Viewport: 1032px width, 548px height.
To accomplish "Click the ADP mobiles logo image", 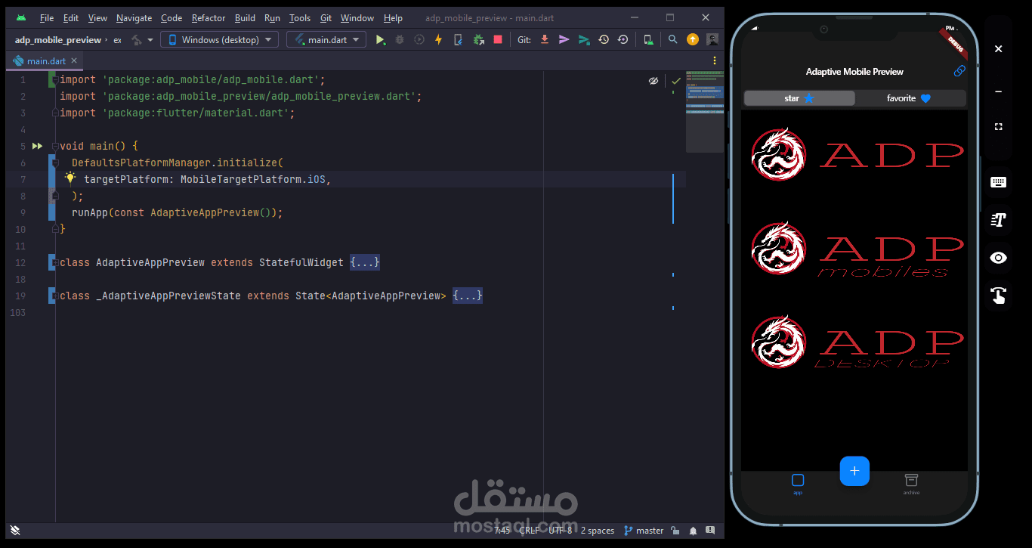I will click(x=857, y=249).
